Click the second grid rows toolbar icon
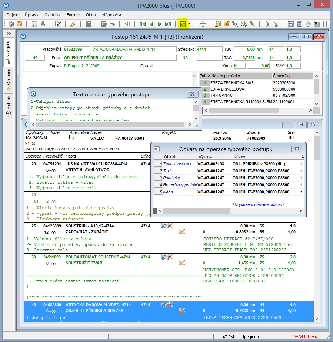The height and width of the screenshot is (342, 333). (x=104, y=24)
